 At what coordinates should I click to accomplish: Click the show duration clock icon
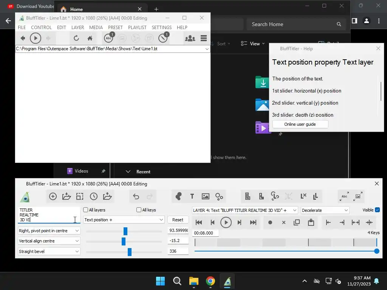(94, 196)
